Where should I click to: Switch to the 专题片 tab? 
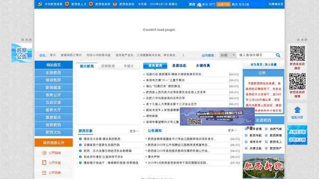tap(129, 66)
